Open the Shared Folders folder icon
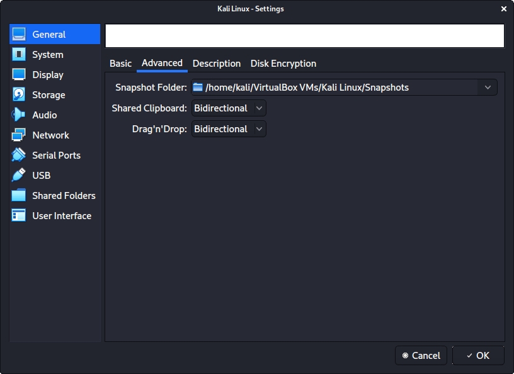 pyautogui.click(x=20, y=196)
